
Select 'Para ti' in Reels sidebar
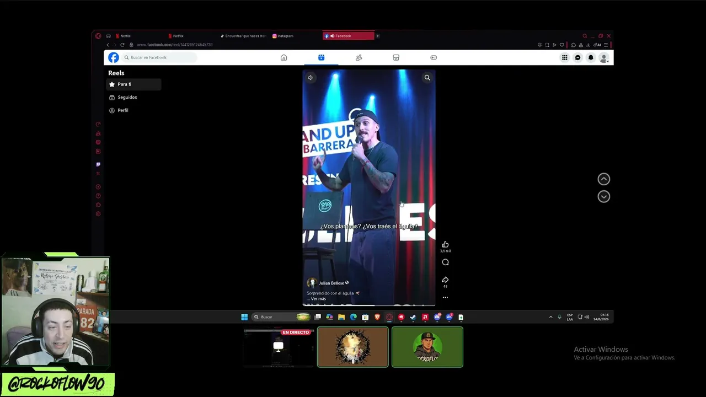coord(133,84)
